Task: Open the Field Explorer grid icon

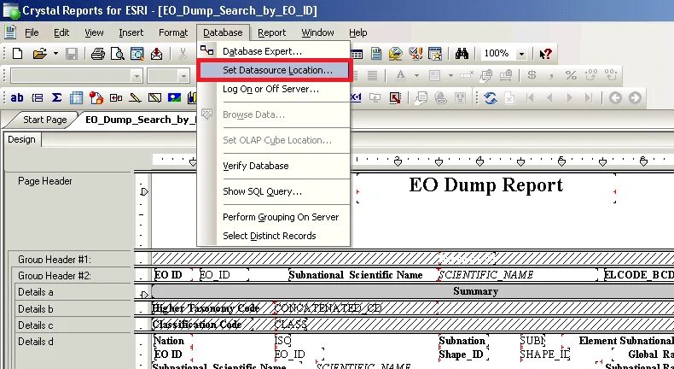Action: 357,54
